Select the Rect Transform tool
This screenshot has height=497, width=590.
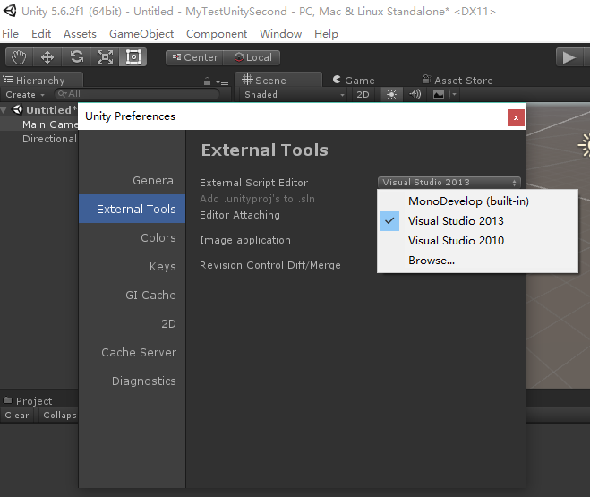click(133, 57)
